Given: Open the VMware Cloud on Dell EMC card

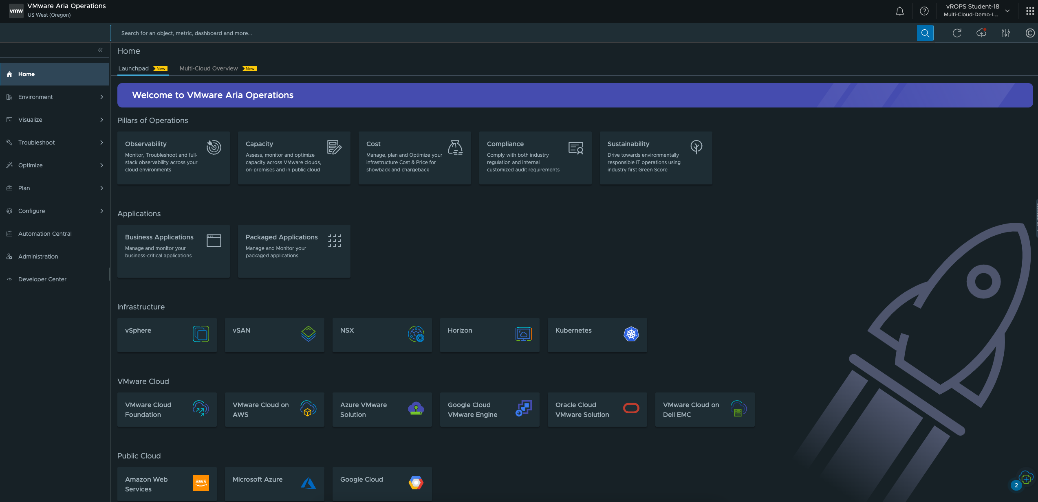Looking at the screenshot, I should 705,410.
